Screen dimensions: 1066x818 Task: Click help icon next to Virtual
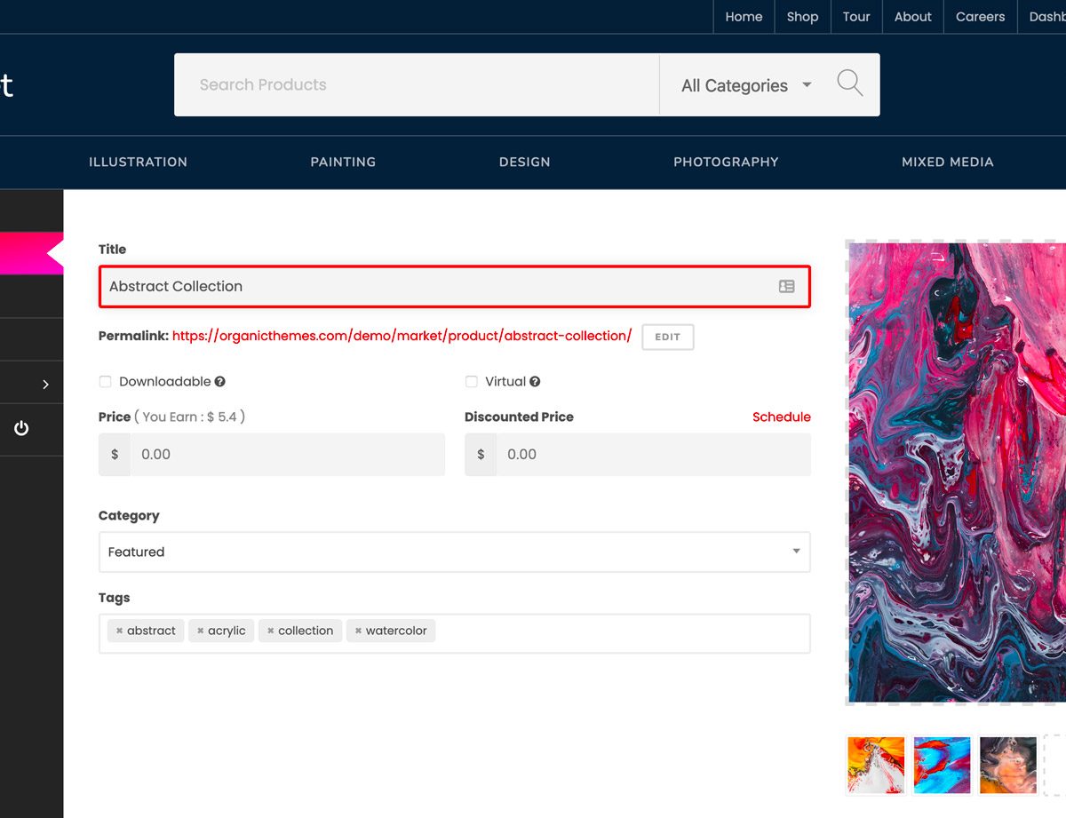(x=535, y=382)
